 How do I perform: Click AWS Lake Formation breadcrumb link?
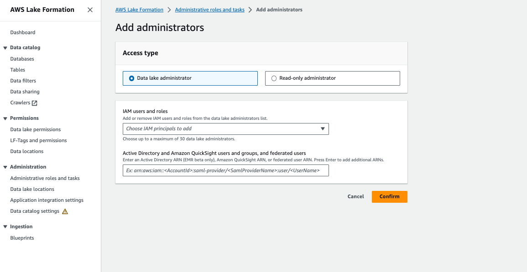coord(139,10)
